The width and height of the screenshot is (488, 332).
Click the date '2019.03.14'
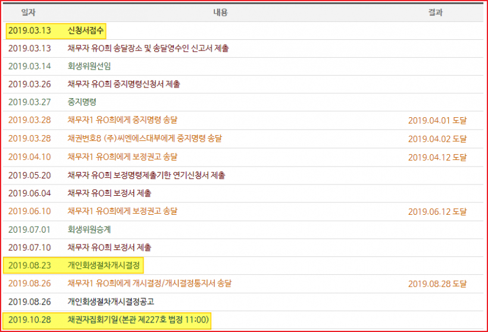click(30, 66)
